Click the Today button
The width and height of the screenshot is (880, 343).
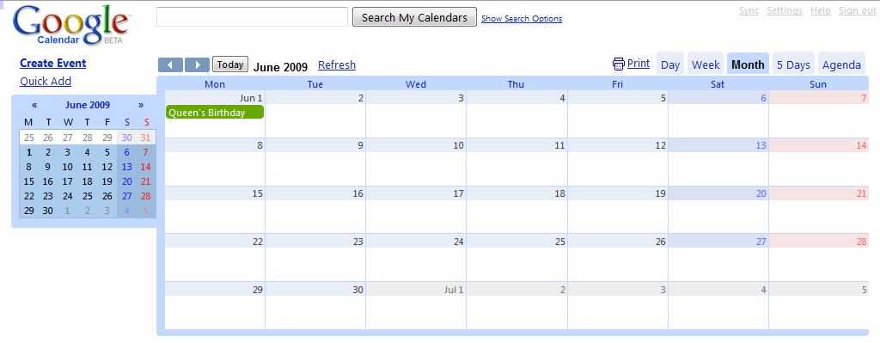coord(230,64)
